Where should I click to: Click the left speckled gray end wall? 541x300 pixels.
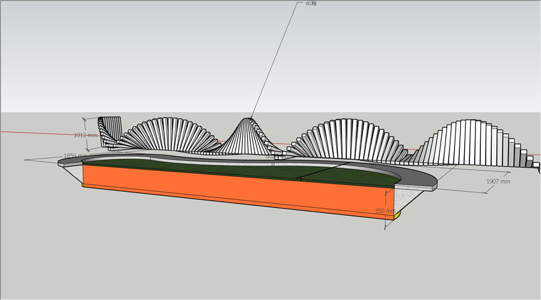(x=73, y=172)
